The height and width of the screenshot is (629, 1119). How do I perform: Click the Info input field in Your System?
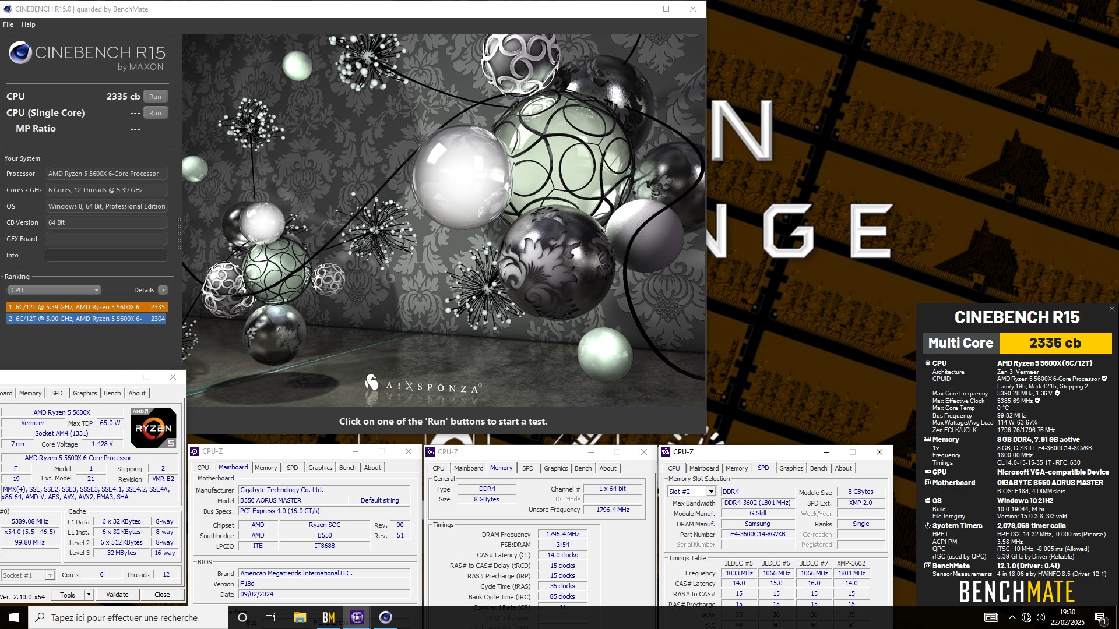pyautogui.click(x=107, y=255)
